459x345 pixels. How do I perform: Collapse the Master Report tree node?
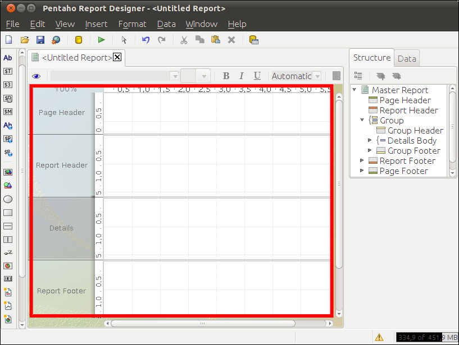355,90
